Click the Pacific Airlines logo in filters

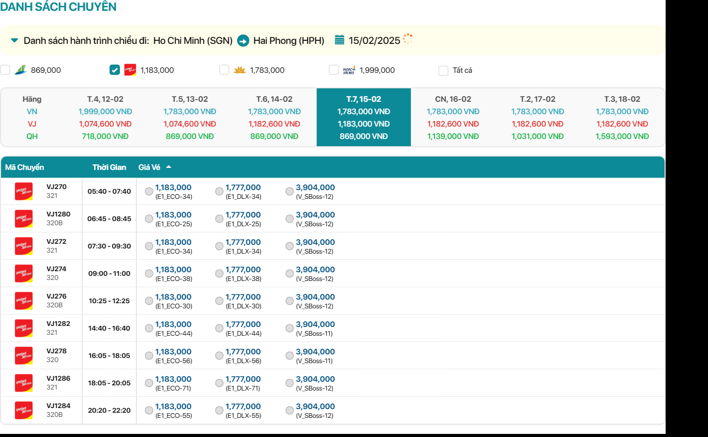tap(349, 70)
